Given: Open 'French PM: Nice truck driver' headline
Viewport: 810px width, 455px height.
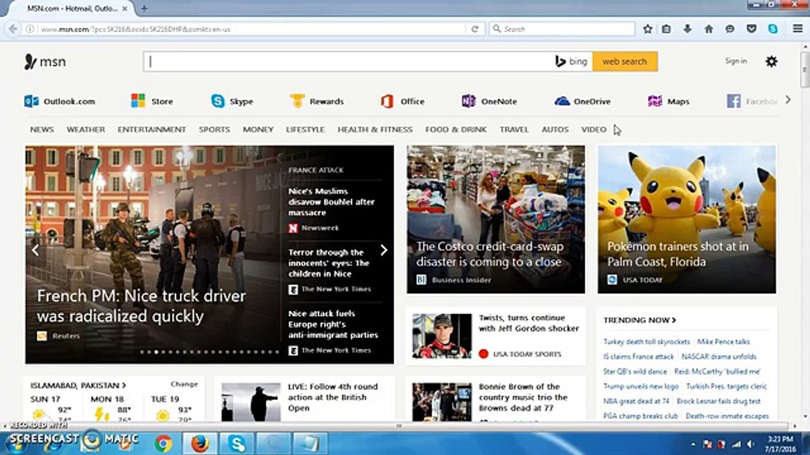Looking at the screenshot, I should point(141,306).
